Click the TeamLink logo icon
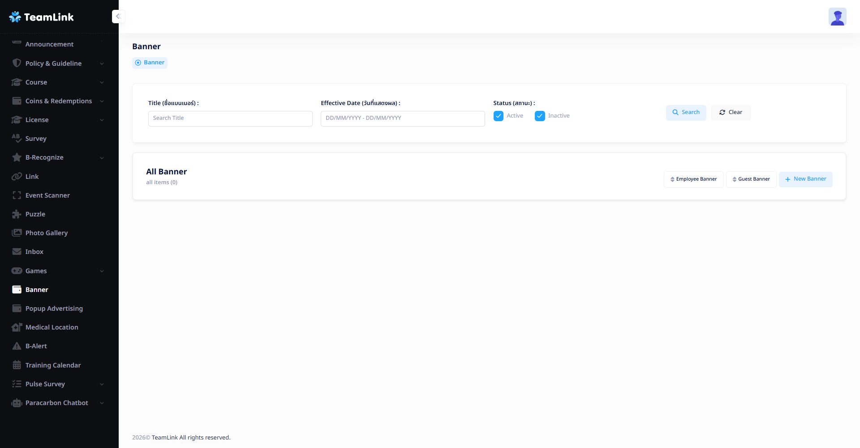 [x=15, y=17]
